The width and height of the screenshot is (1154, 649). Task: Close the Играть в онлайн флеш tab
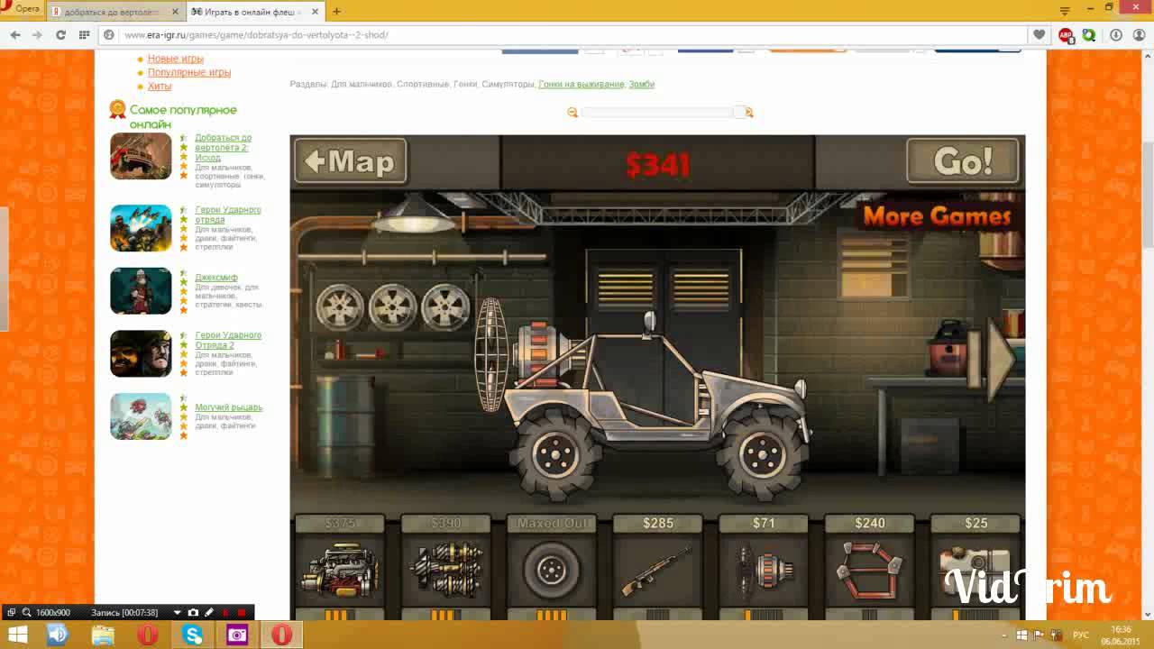316,12
